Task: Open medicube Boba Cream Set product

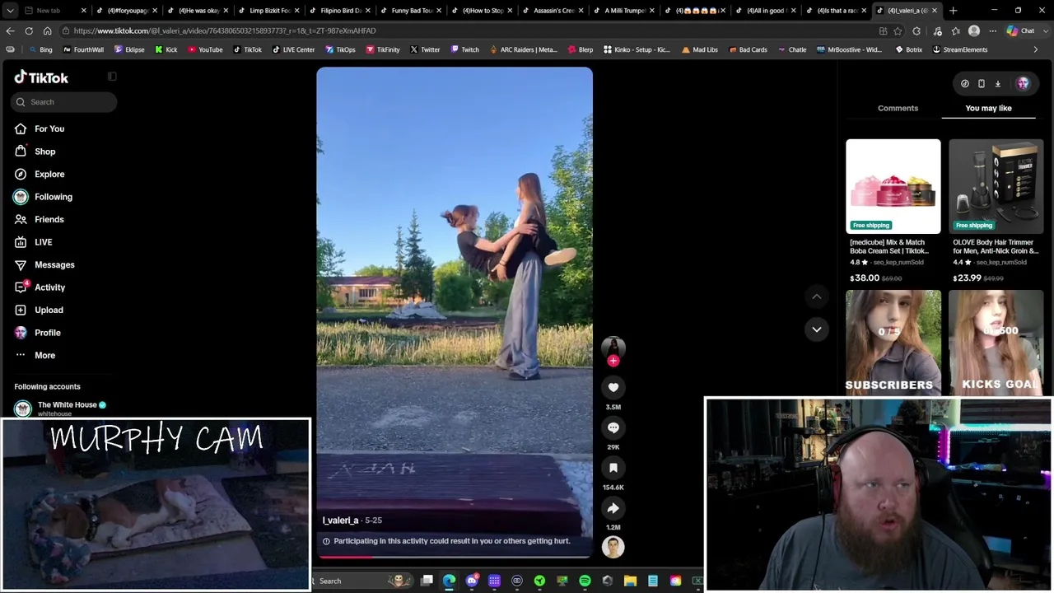Action: (893, 211)
